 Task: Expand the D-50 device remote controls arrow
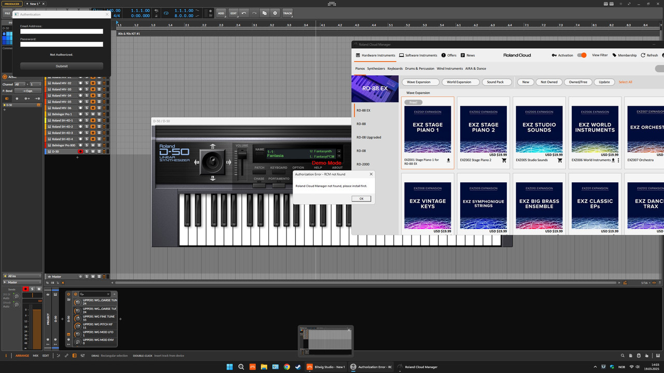[x=115, y=294]
